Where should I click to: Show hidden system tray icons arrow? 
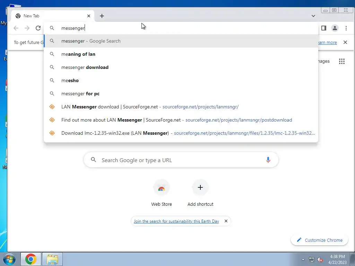303,259
